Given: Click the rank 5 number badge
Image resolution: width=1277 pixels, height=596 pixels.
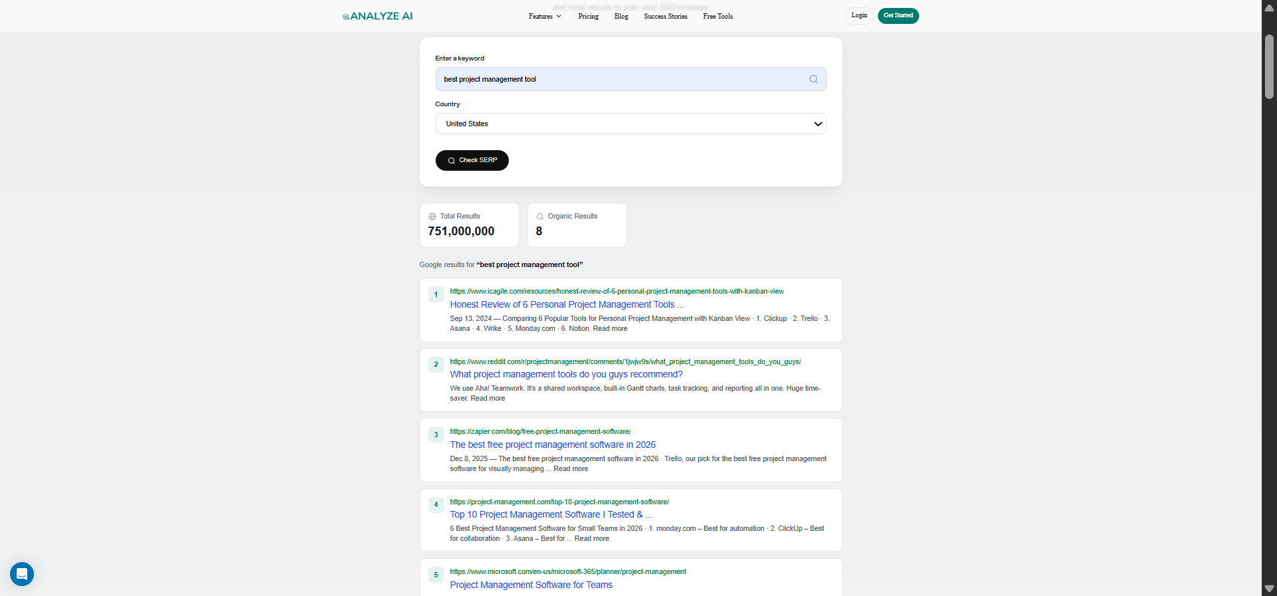Looking at the screenshot, I should pos(436,575).
